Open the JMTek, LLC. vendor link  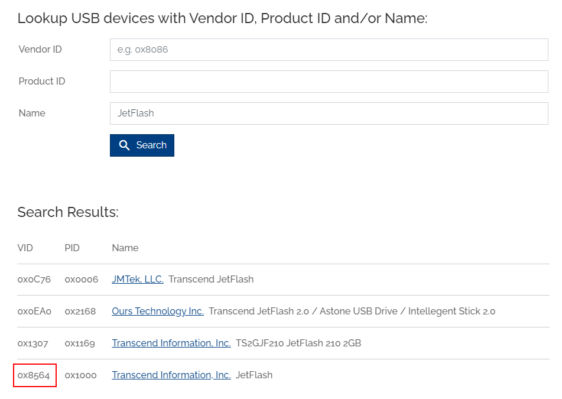point(138,280)
